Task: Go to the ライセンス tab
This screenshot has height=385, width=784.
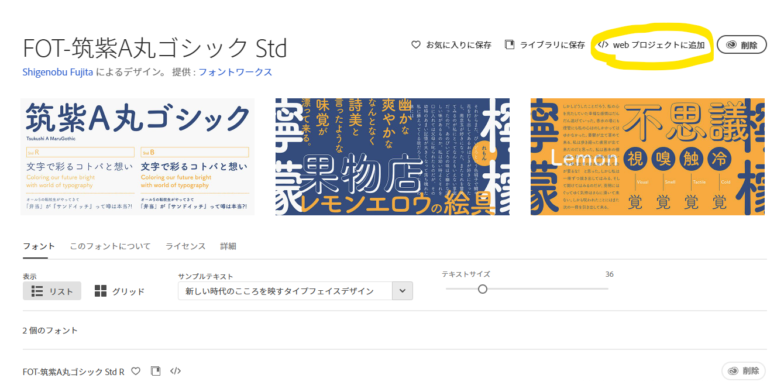Action: coord(185,246)
